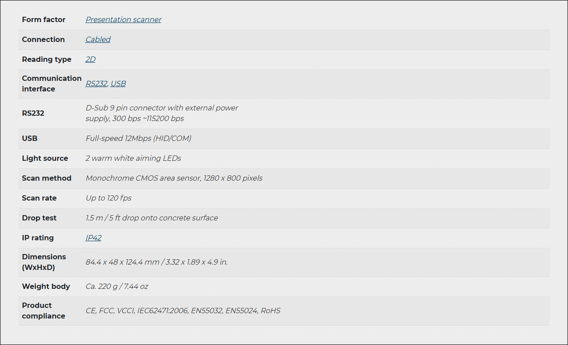
Task: Click the Connection row label
Action: (x=43, y=39)
